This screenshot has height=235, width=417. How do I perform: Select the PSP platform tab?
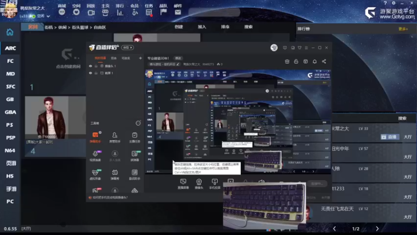pos(10,138)
